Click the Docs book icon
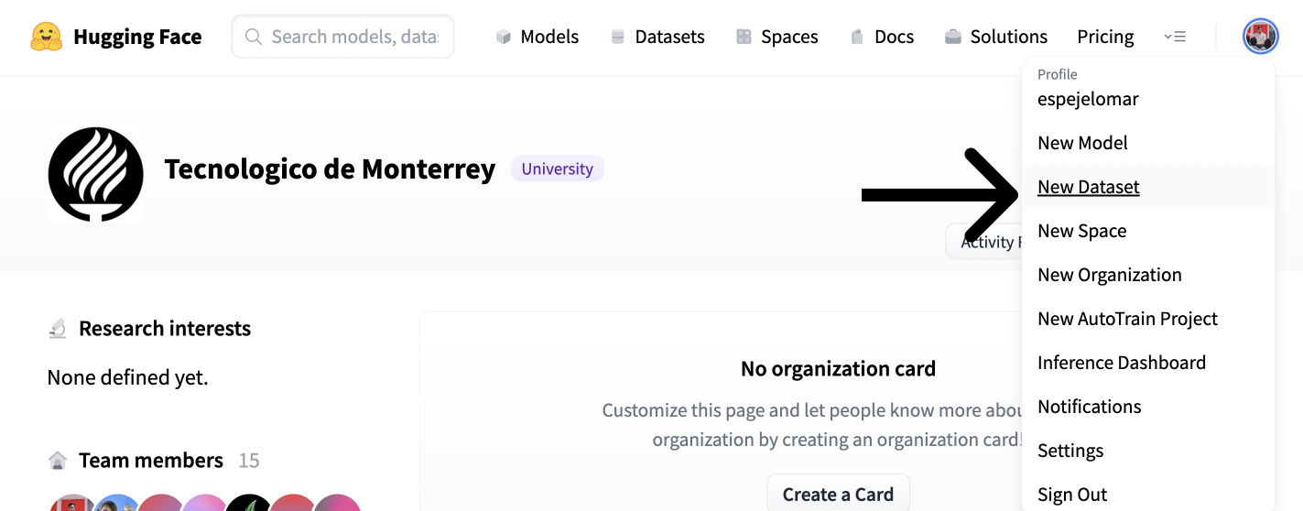The height and width of the screenshot is (511, 1303). click(x=857, y=37)
